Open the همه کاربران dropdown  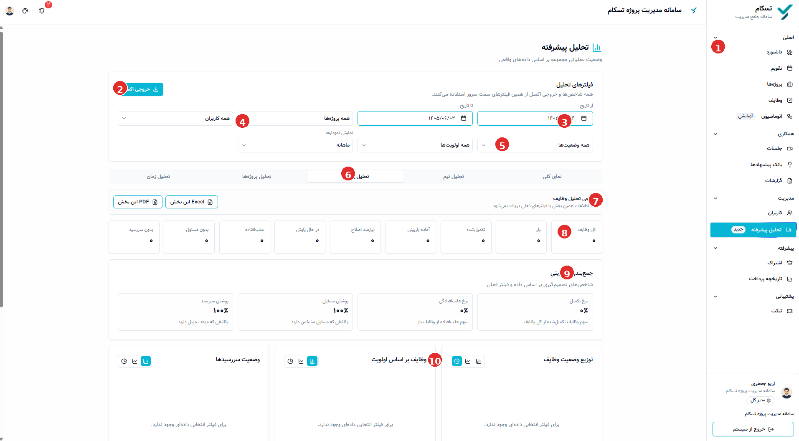click(175, 118)
